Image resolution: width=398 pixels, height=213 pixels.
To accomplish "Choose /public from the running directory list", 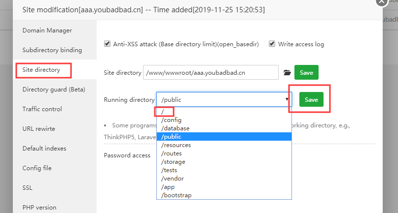I will point(172,137).
